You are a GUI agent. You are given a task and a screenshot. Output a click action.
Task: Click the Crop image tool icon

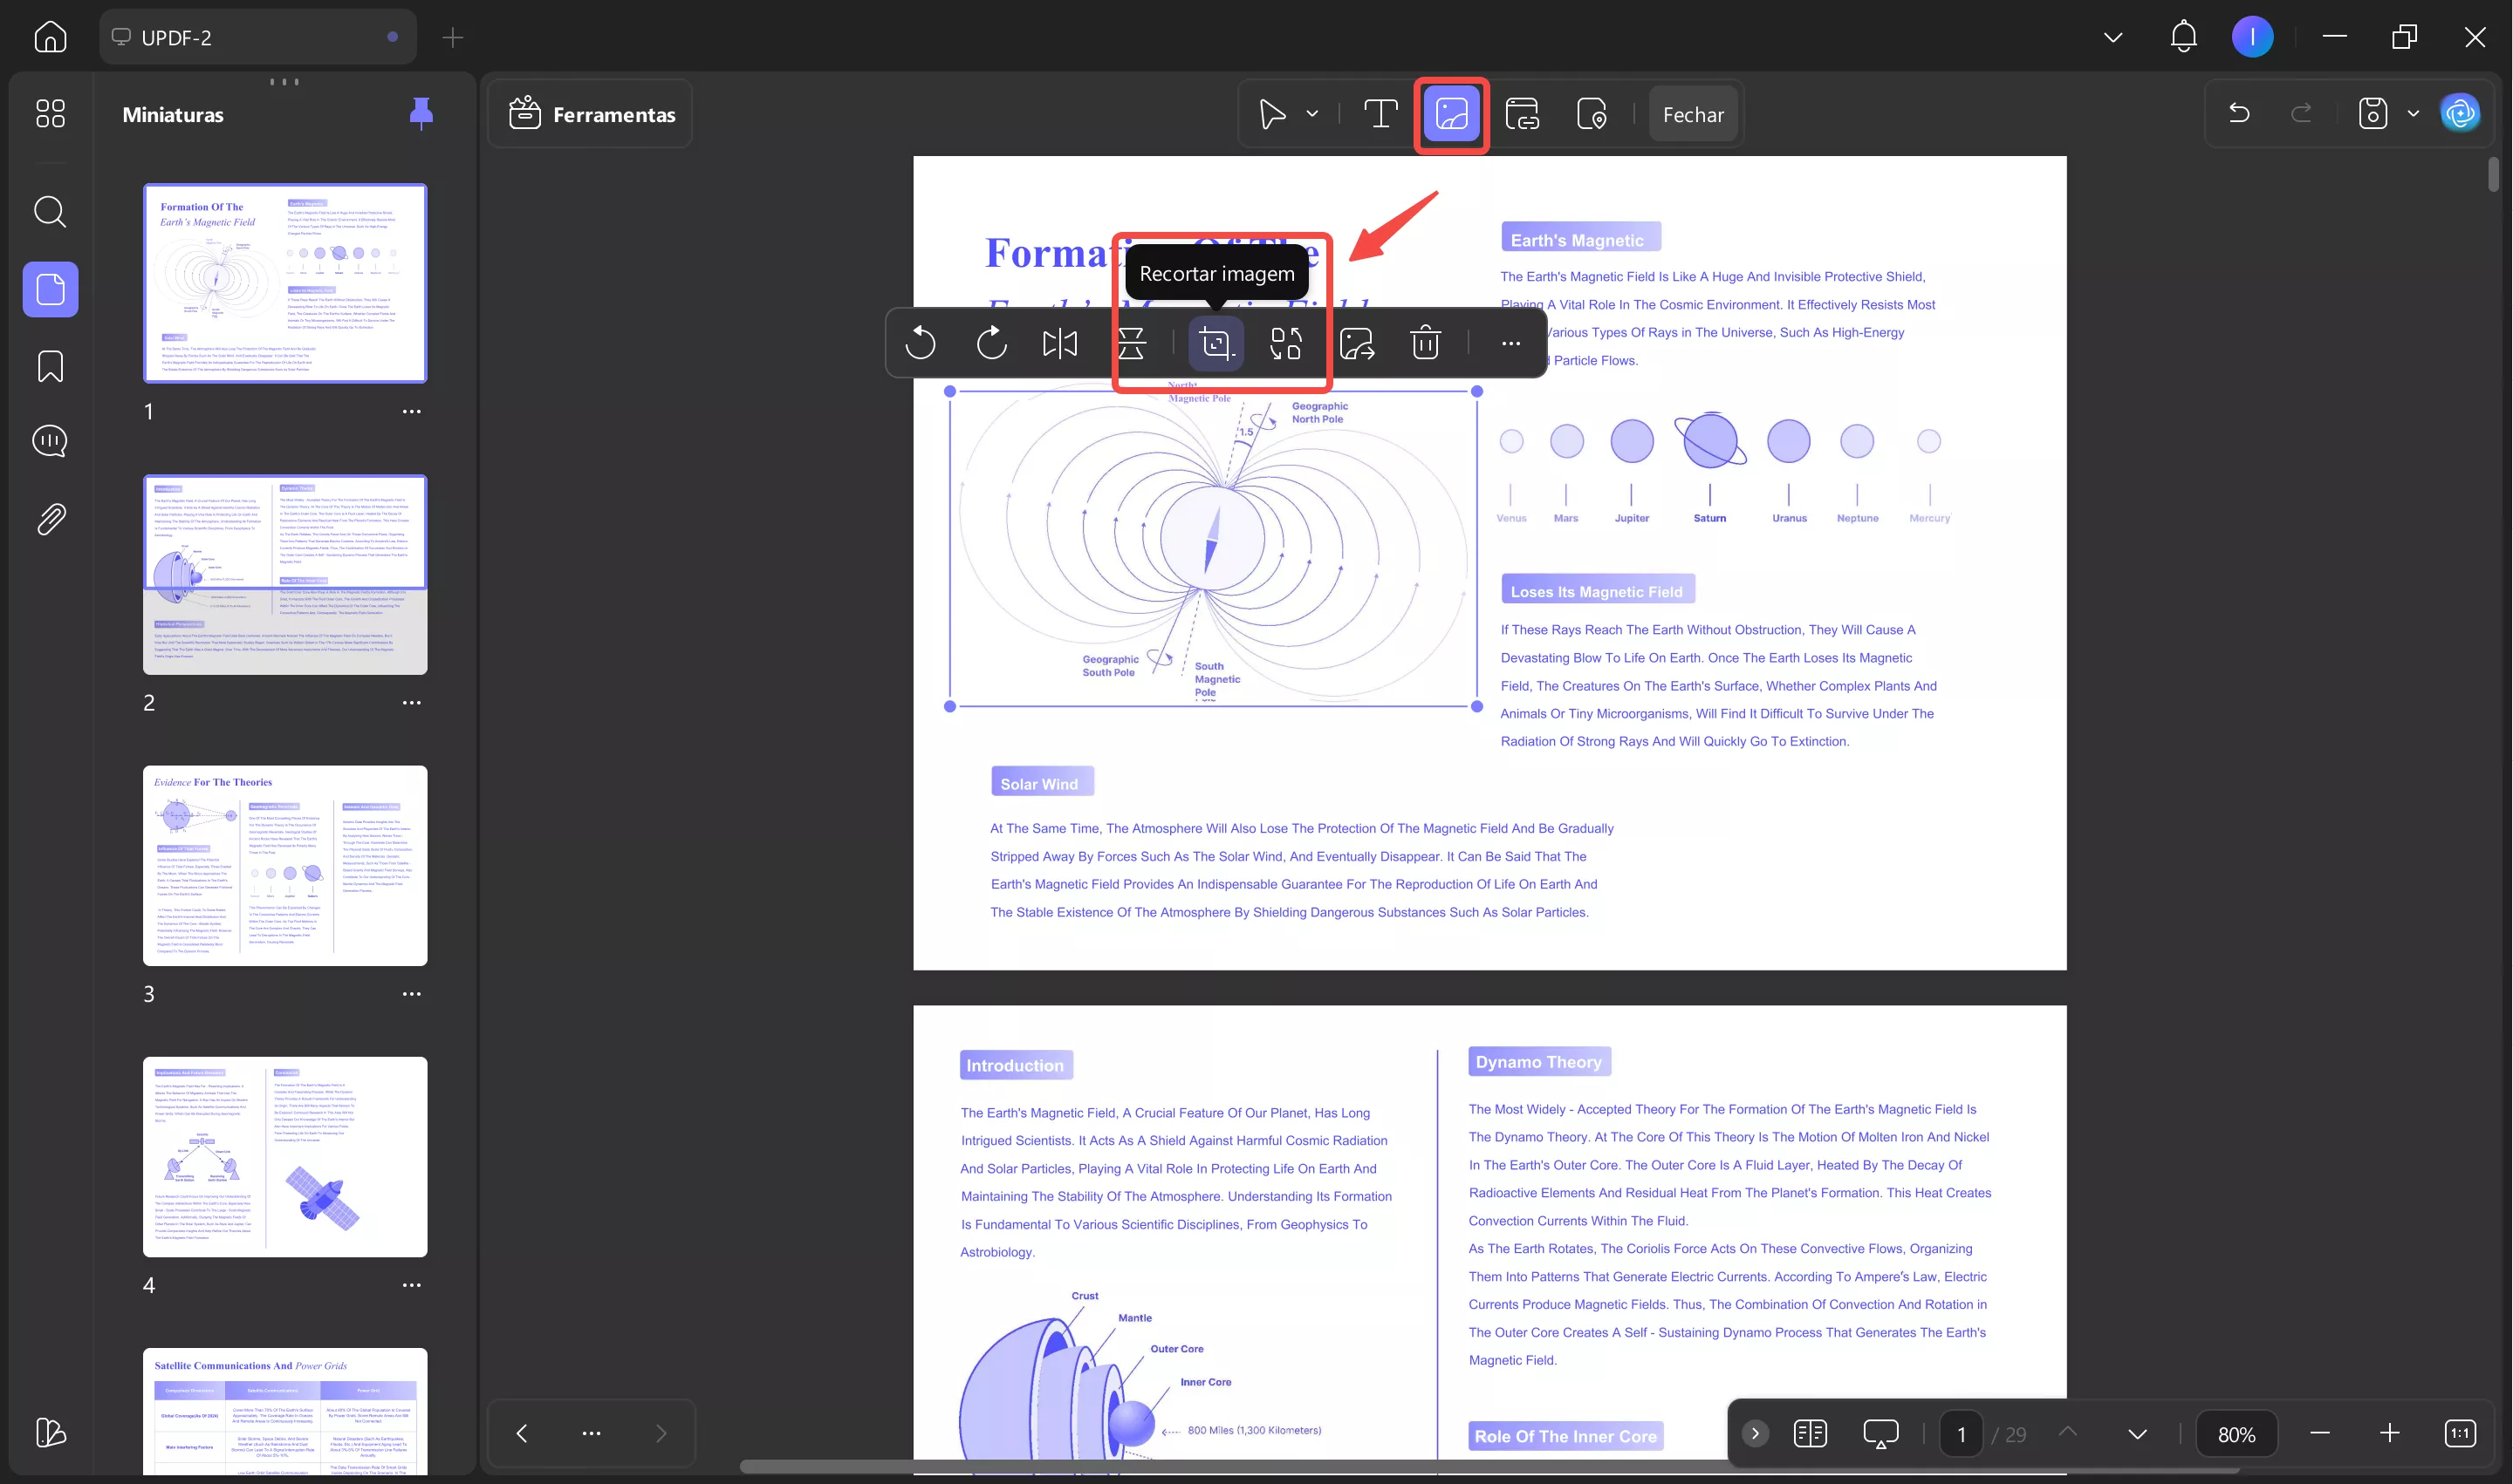coord(1216,343)
